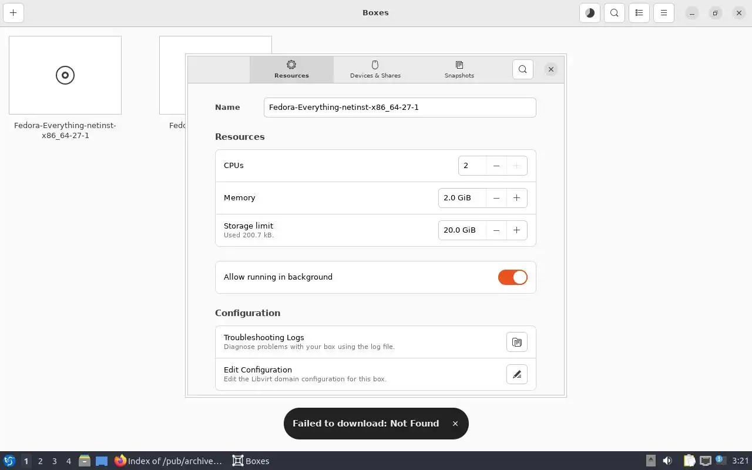Open the update notifier tray icon

(721, 460)
